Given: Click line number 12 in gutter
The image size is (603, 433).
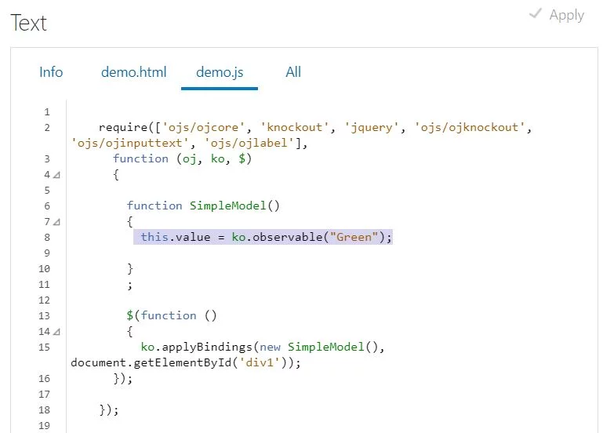Looking at the screenshot, I should pos(44,300).
